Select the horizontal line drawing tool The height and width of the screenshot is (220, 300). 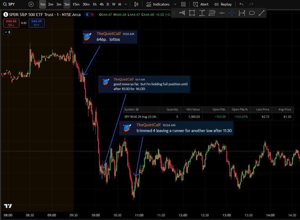[x=222, y=13]
